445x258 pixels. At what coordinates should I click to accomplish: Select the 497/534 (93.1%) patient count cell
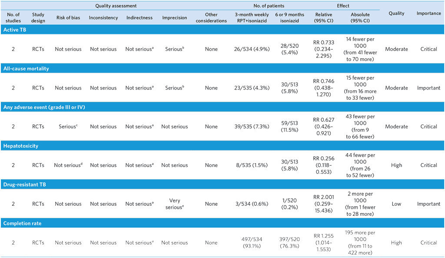[252, 243]
